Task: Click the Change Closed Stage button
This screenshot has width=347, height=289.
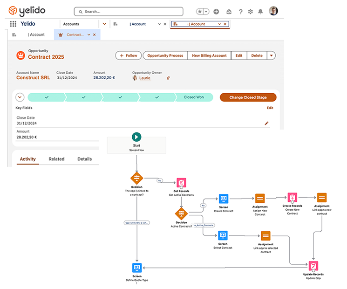Action: pos(248,97)
